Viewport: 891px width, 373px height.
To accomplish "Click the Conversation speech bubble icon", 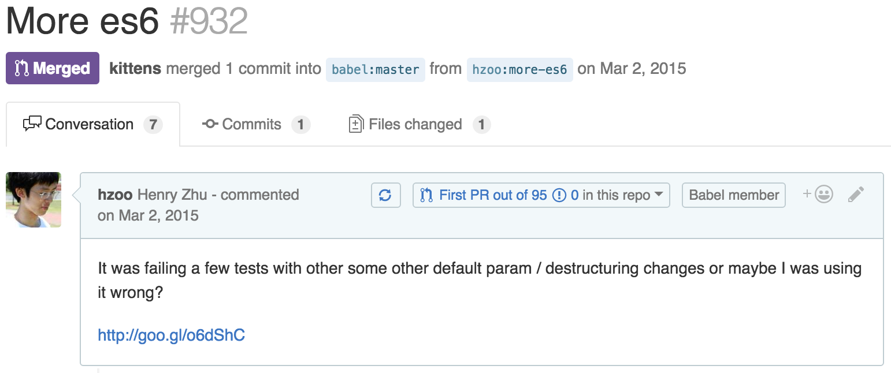I will tap(32, 124).
